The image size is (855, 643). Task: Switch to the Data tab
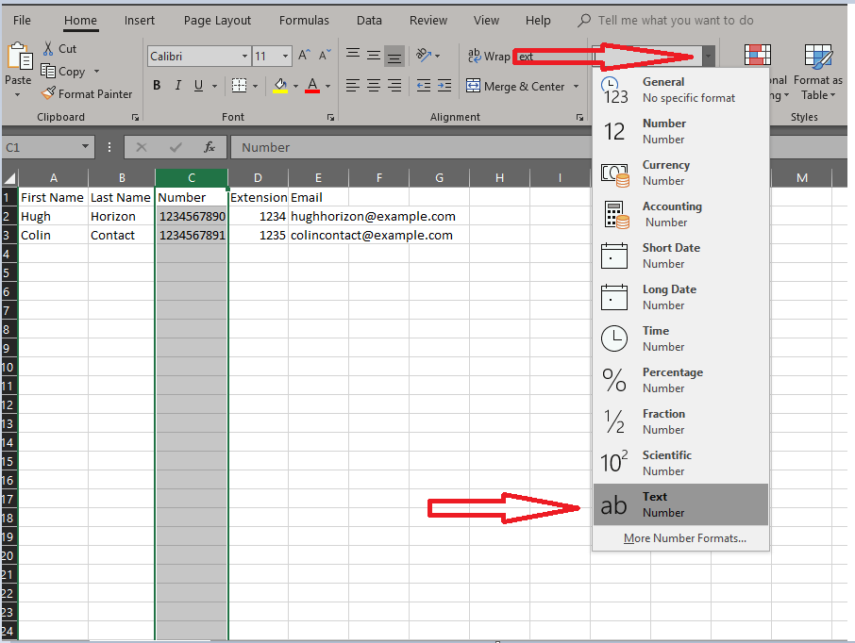click(369, 20)
